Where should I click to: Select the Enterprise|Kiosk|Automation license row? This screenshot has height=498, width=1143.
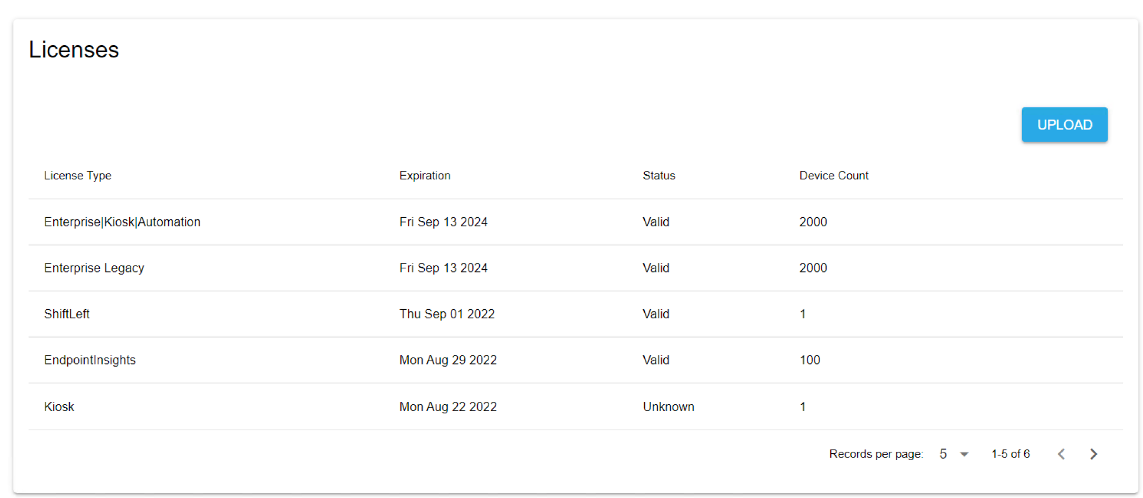[x=122, y=222]
